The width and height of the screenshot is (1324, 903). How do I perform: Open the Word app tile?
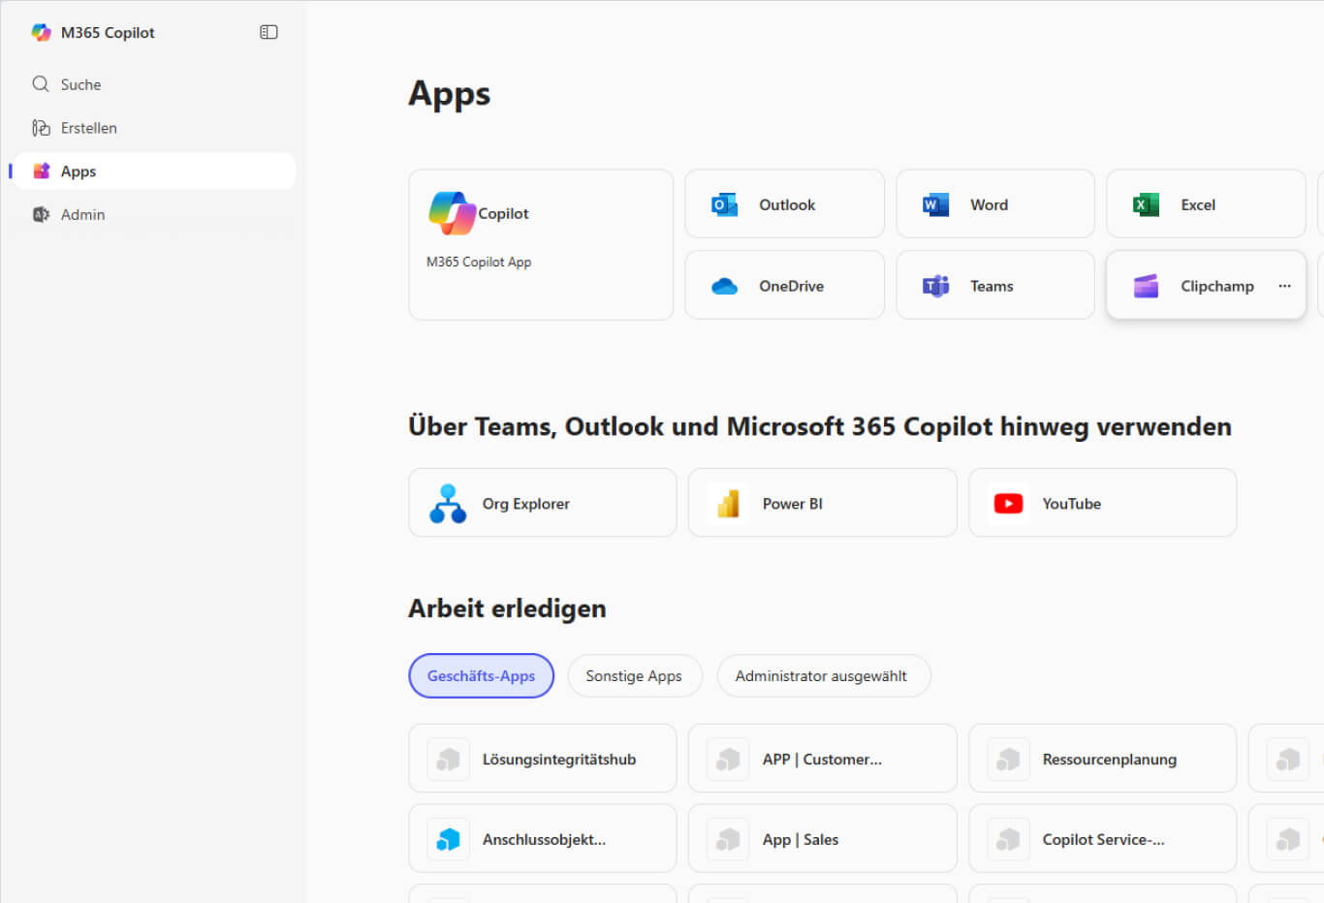(995, 204)
